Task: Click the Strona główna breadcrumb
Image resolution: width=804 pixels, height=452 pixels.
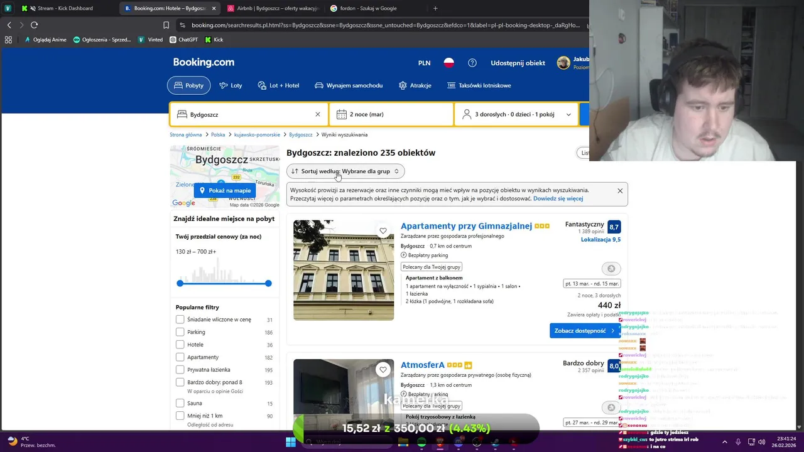Action: [185, 134]
